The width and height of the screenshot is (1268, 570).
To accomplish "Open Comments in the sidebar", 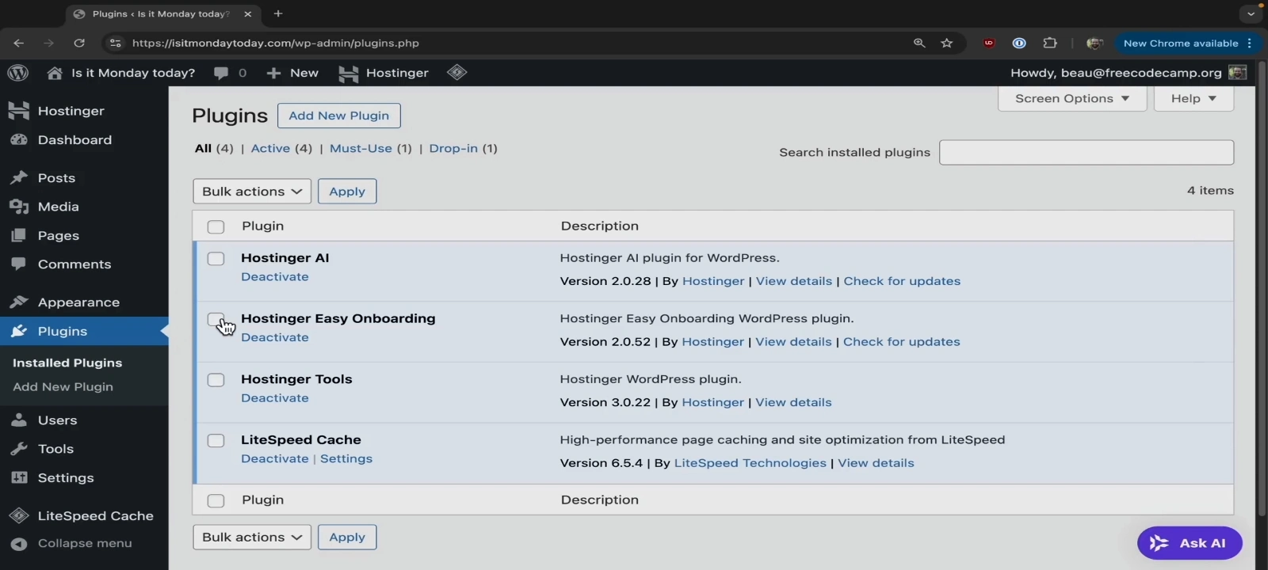I will pyautogui.click(x=84, y=264).
